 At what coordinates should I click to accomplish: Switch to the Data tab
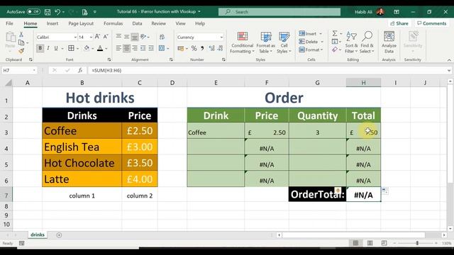137,23
